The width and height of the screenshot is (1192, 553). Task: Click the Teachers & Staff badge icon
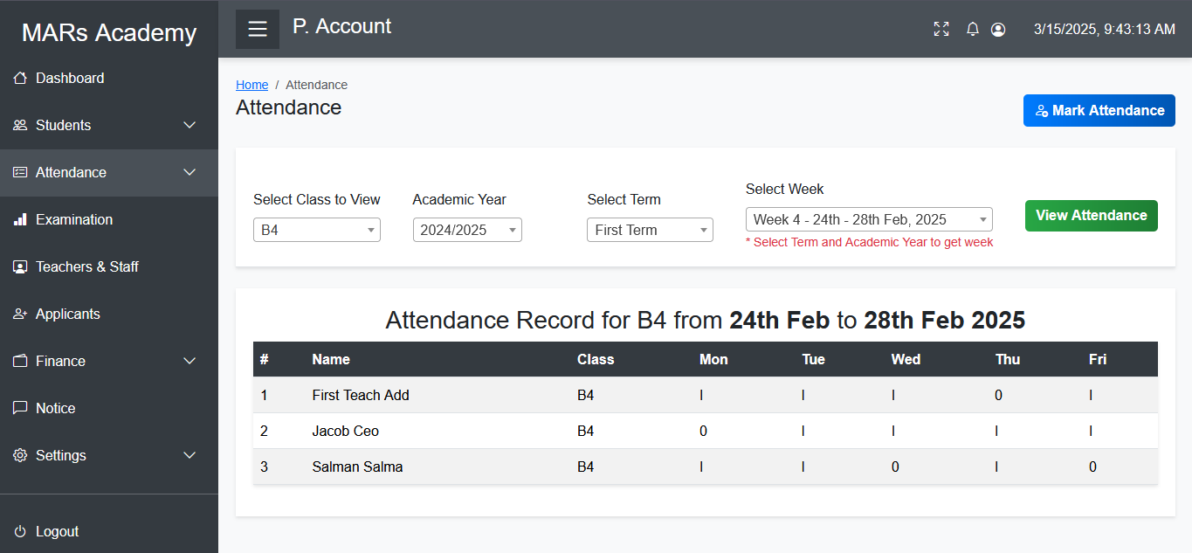click(x=20, y=266)
